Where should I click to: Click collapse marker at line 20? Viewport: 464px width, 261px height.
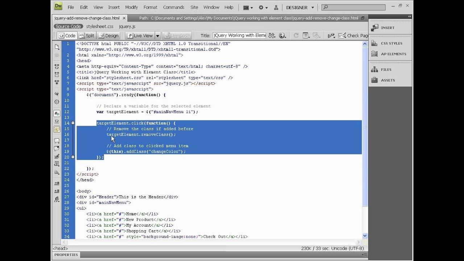point(73,157)
